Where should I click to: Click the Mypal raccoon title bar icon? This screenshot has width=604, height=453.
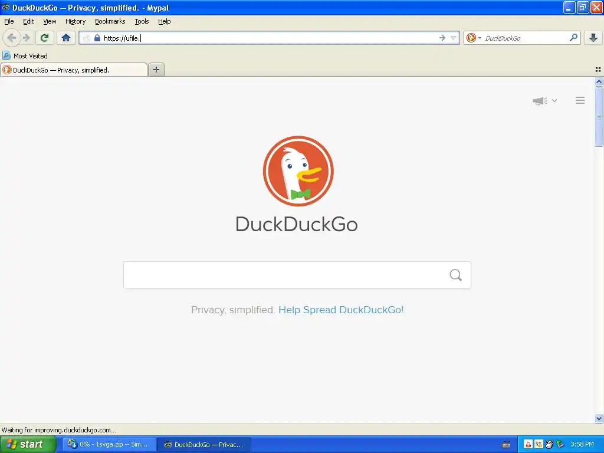pos(5,7)
